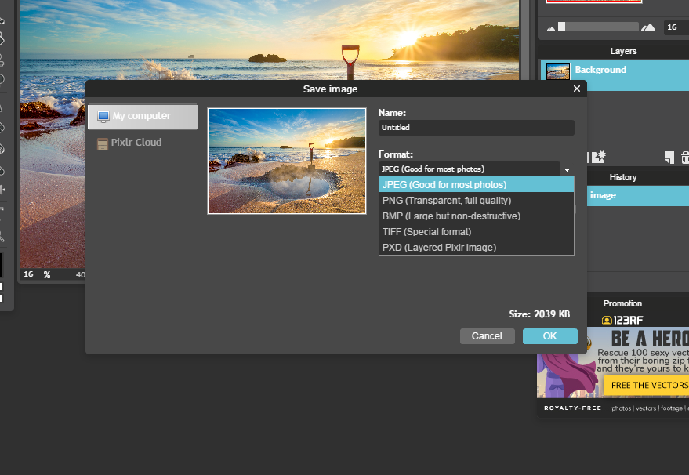This screenshot has width=689, height=475.
Task: Choose PXD (Layered Pixlr image) format
Action: coord(439,248)
